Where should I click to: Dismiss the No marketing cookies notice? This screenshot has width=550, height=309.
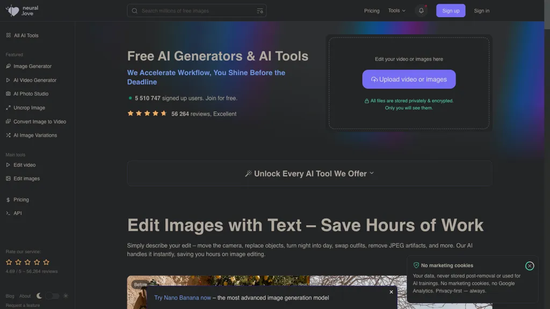[x=529, y=266]
